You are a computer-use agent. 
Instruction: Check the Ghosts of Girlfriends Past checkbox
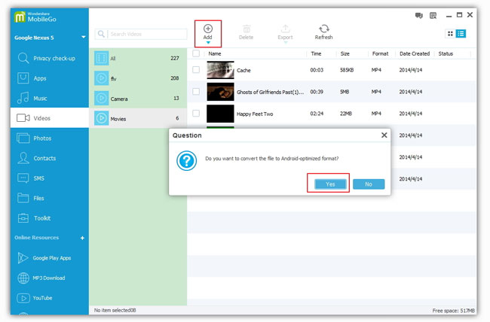(x=196, y=92)
